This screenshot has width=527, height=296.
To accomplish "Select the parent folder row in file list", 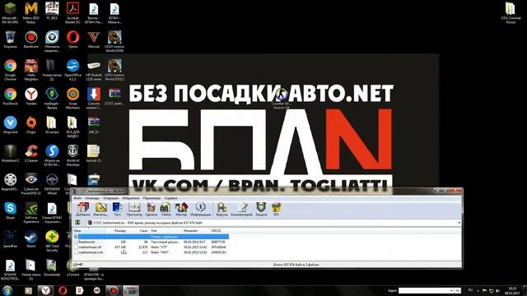I will 151,237.
